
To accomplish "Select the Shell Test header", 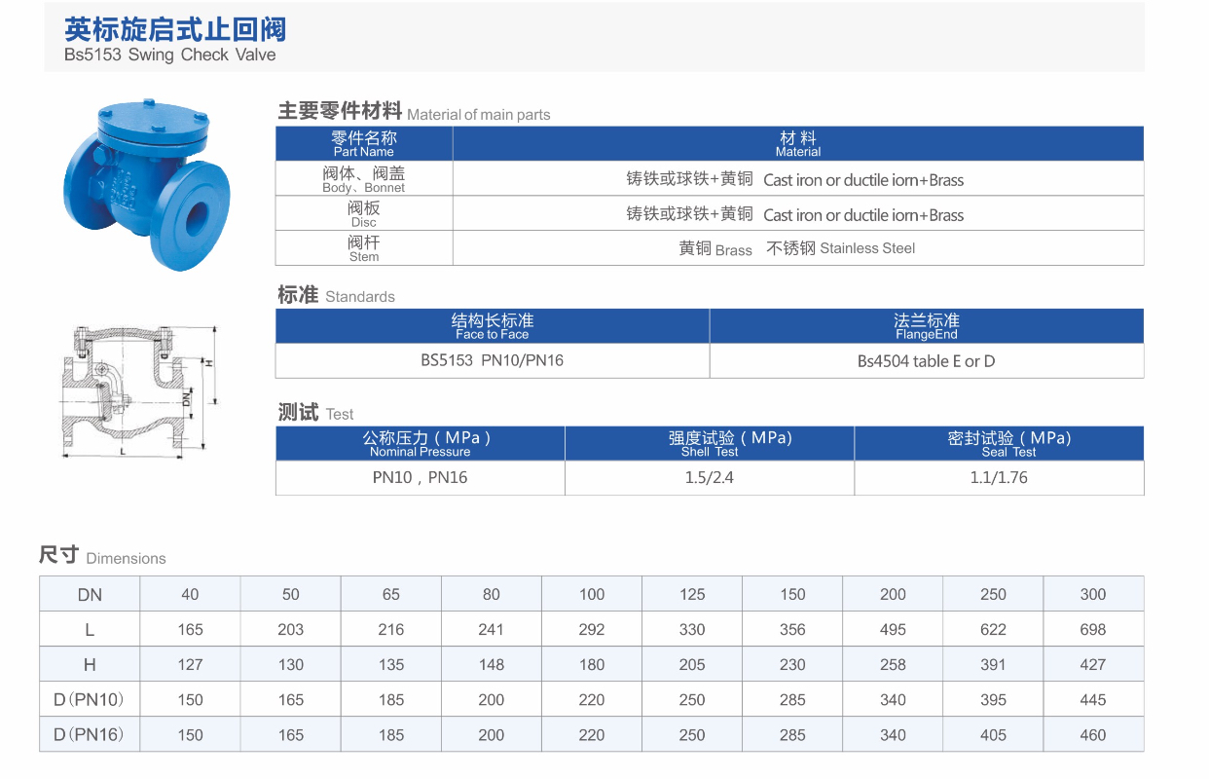I will click(x=710, y=444).
